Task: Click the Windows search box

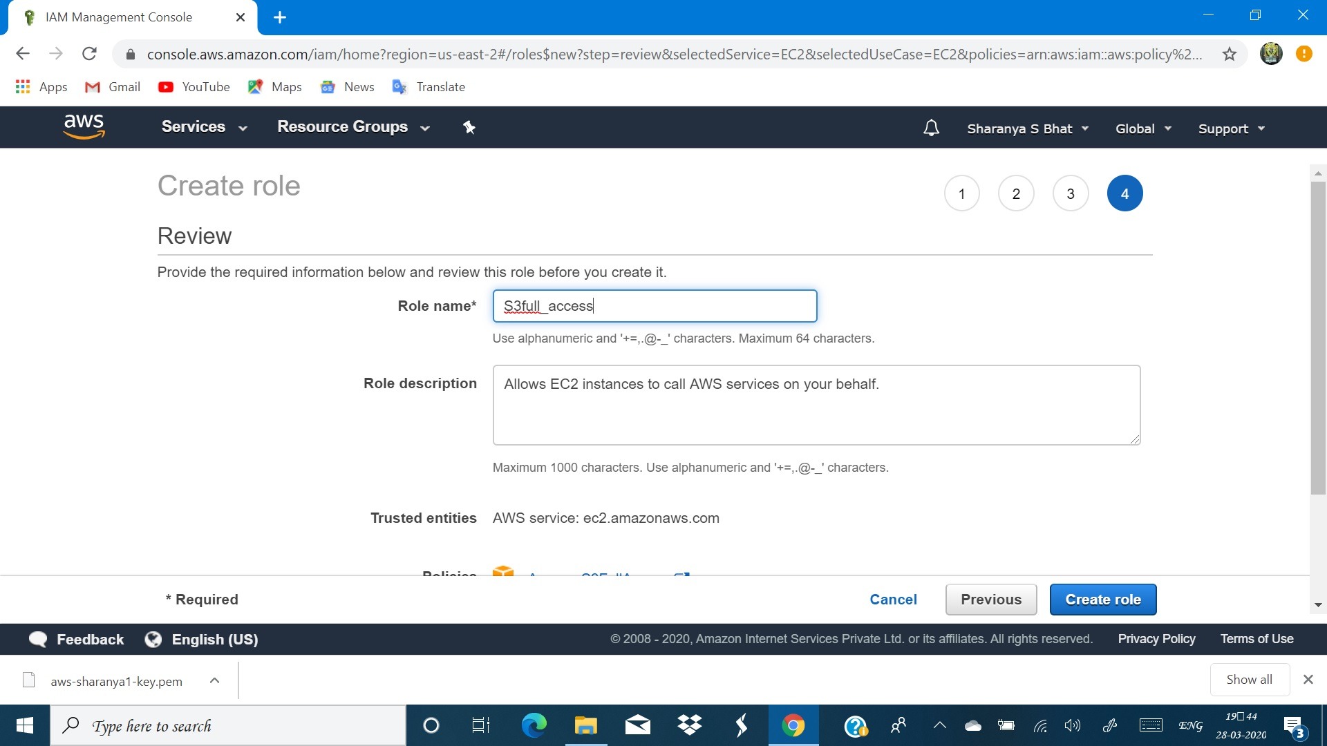Action: click(228, 725)
